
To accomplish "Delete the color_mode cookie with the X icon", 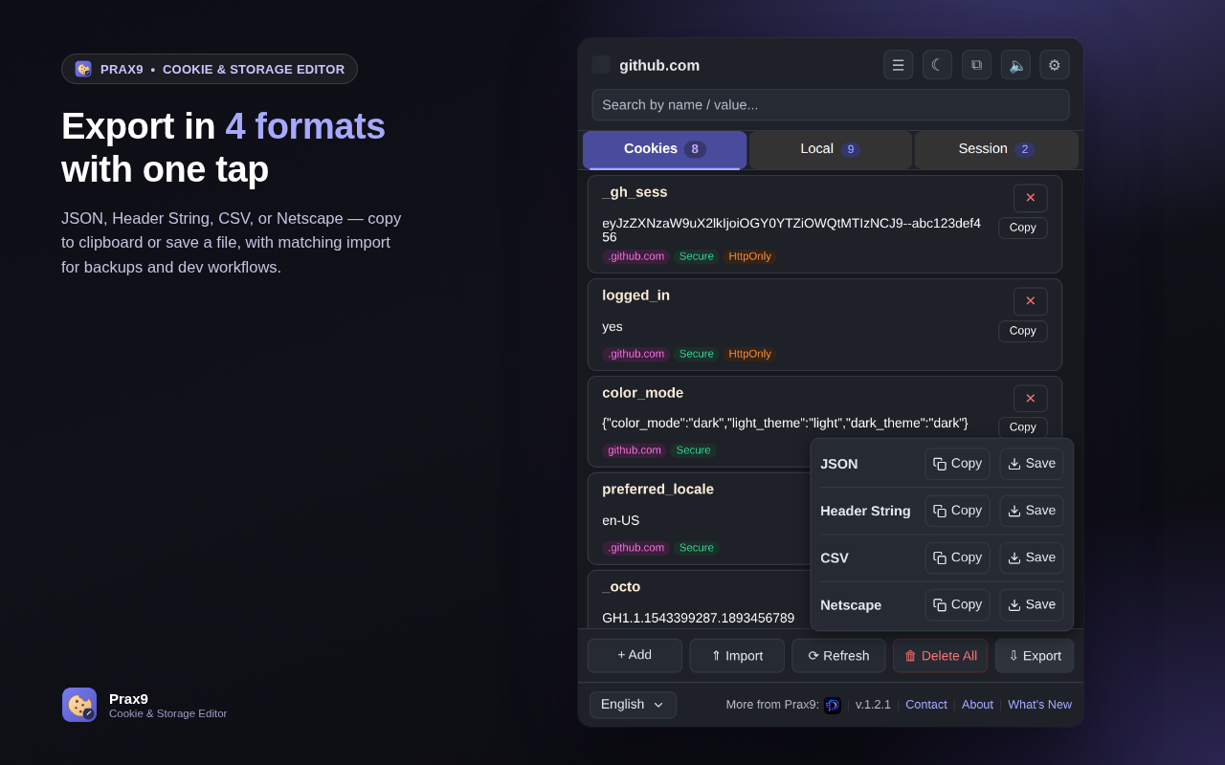I will [1031, 399].
